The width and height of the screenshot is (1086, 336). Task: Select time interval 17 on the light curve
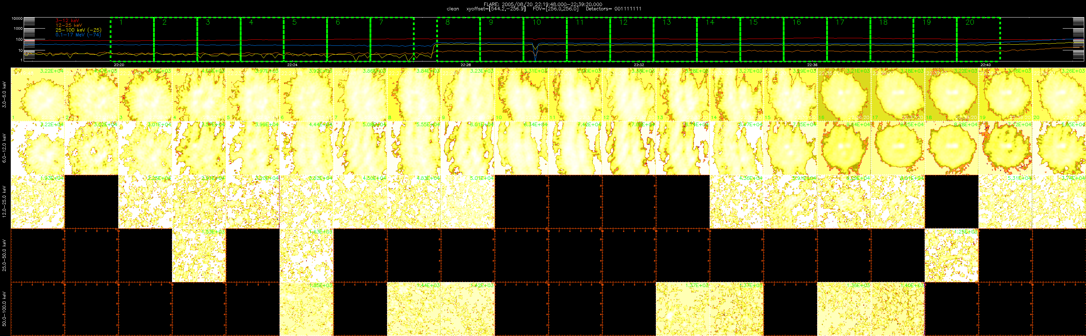coord(849,40)
